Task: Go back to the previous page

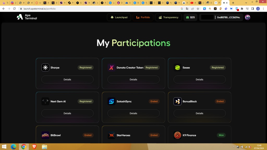Action: 4,9
